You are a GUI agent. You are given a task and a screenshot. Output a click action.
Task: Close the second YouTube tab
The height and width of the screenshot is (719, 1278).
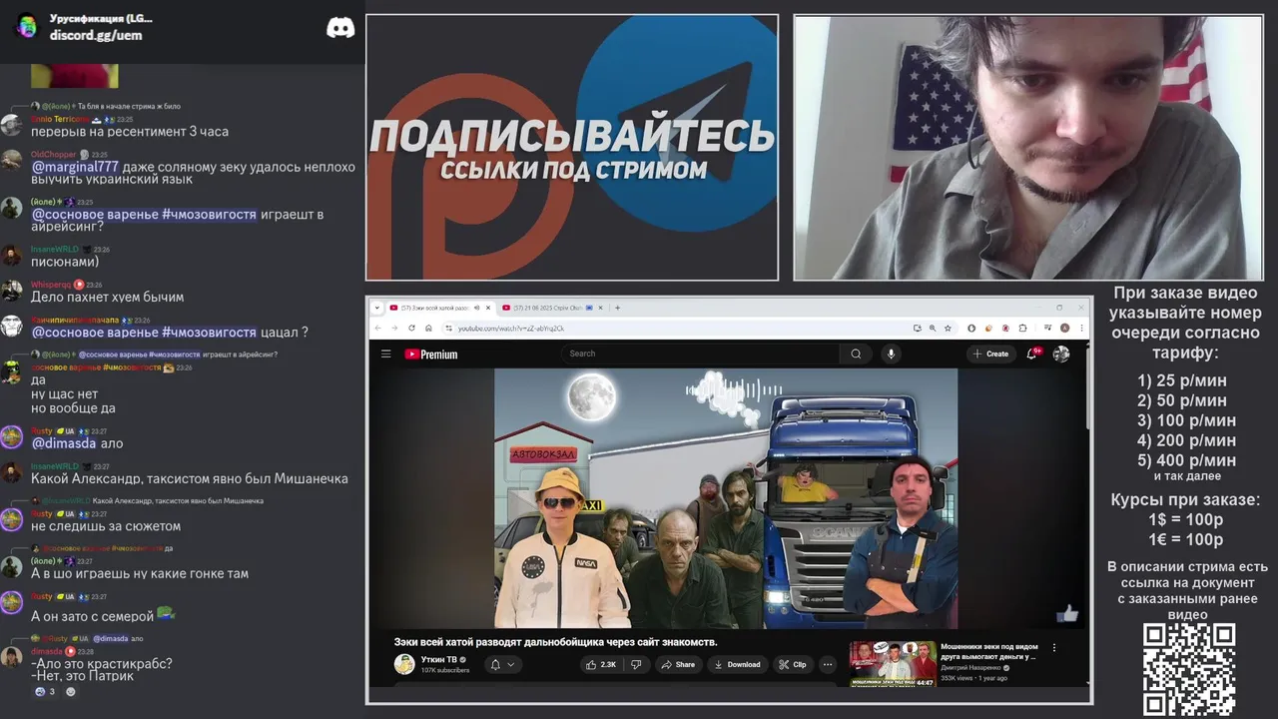tap(602, 308)
